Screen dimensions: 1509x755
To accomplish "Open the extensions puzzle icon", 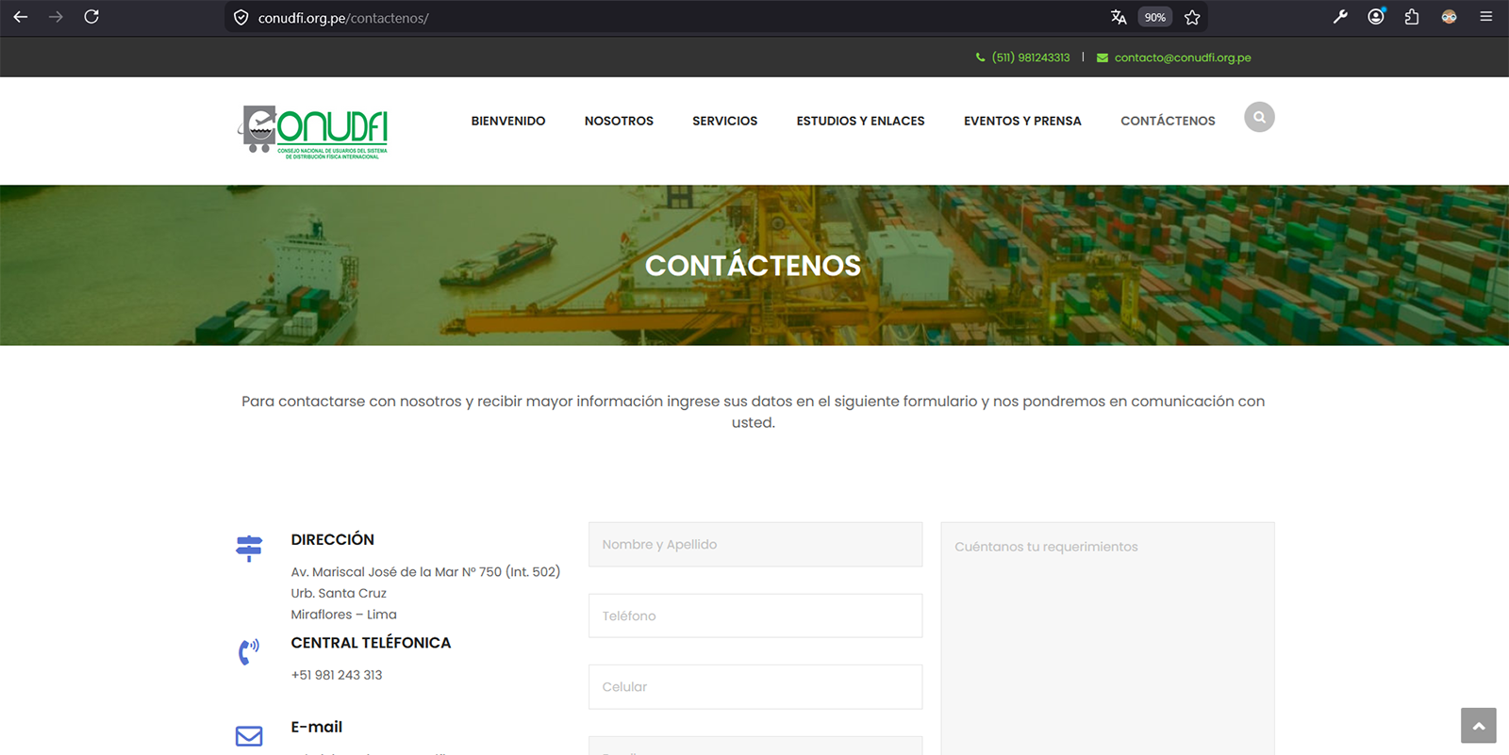I will [x=1412, y=17].
